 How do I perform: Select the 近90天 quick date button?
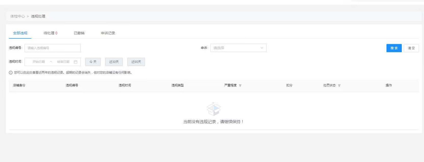[136, 62]
